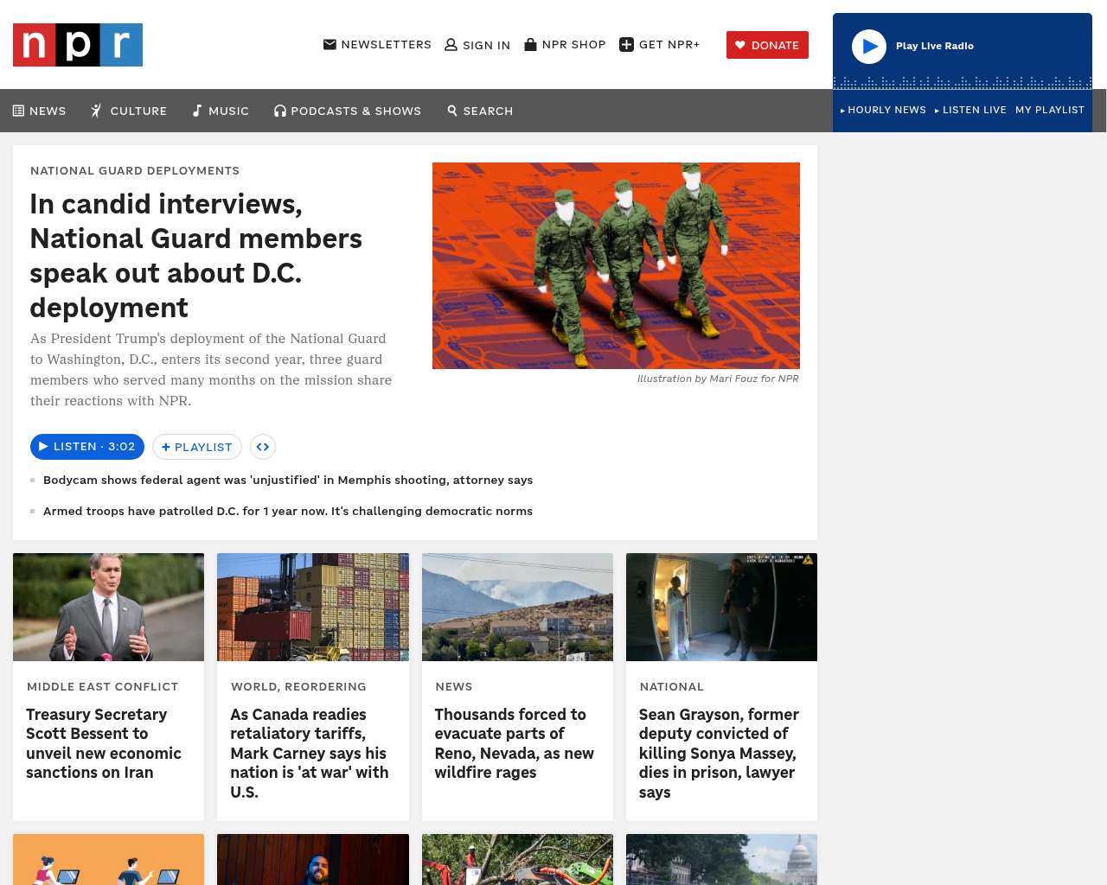Viewport: 1107px width, 885px height.
Task: Open My Playlist link
Action: point(1050,110)
